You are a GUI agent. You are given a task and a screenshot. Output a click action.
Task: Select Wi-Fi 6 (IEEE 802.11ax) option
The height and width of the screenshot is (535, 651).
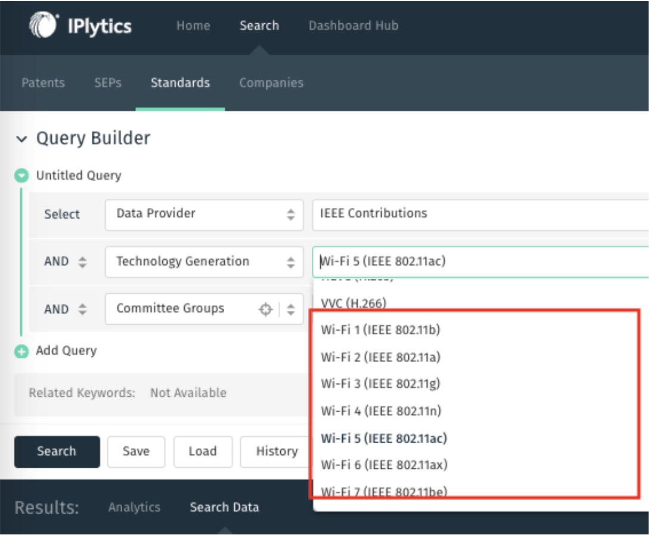[x=384, y=465]
